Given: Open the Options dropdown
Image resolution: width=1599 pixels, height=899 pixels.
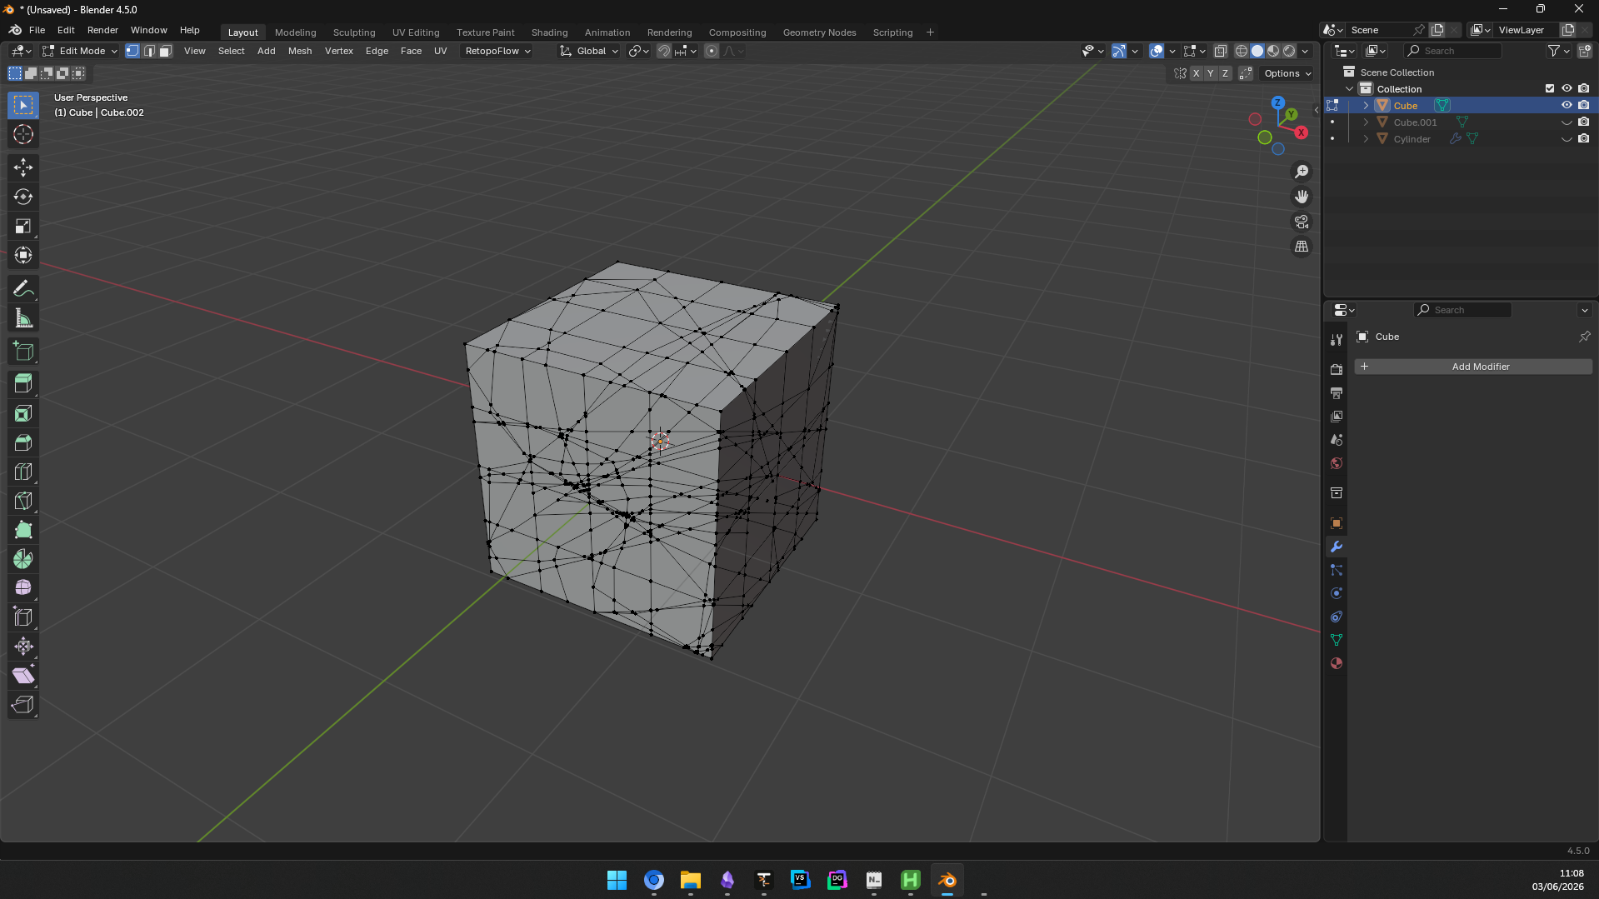Looking at the screenshot, I should click(x=1287, y=73).
